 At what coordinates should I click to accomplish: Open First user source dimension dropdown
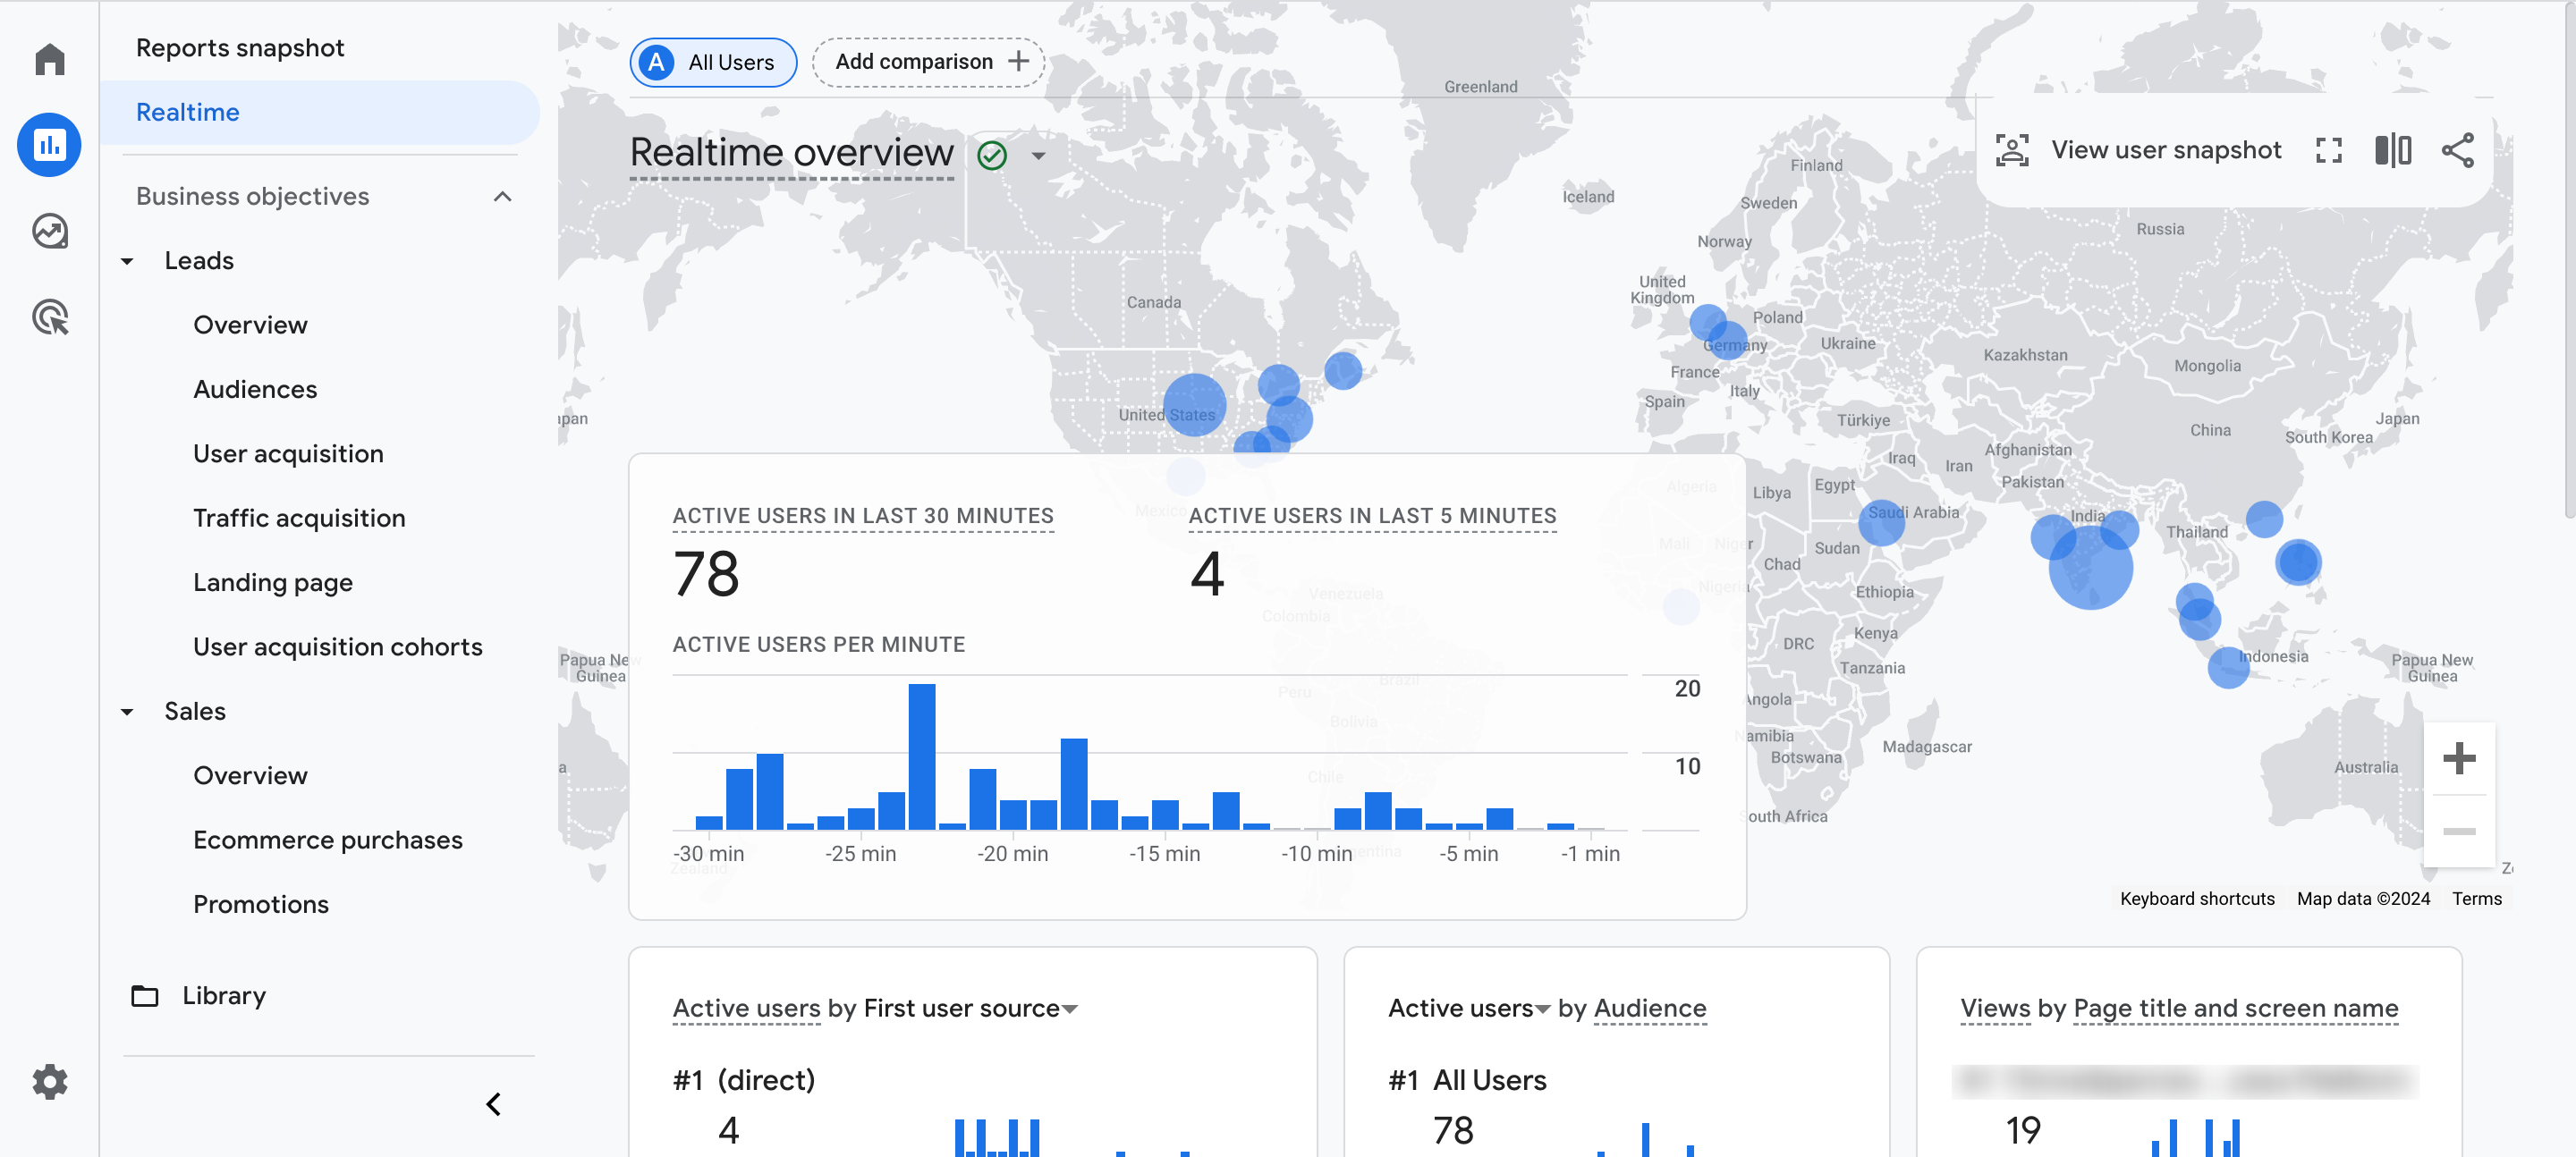(1070, 1009)
